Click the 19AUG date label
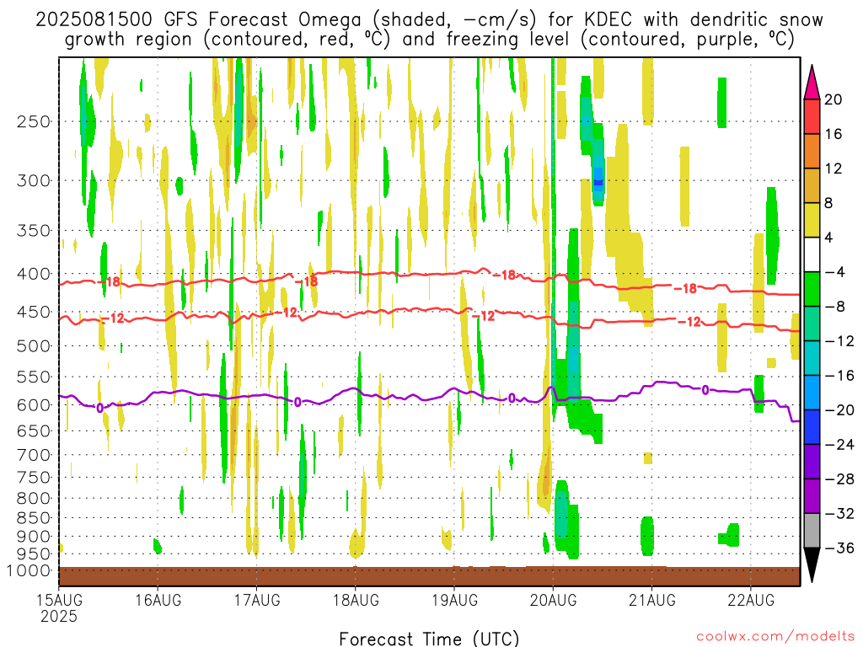 tap(454, 600)
